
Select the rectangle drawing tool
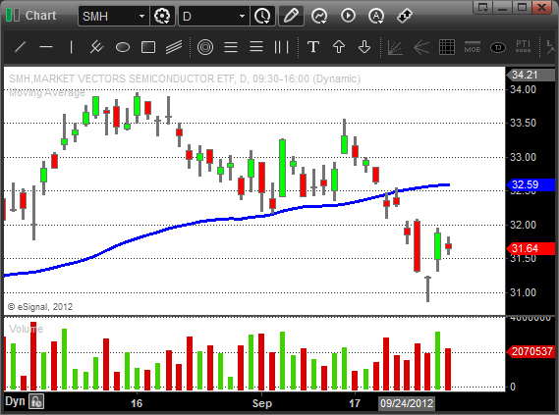coord(148,47)
